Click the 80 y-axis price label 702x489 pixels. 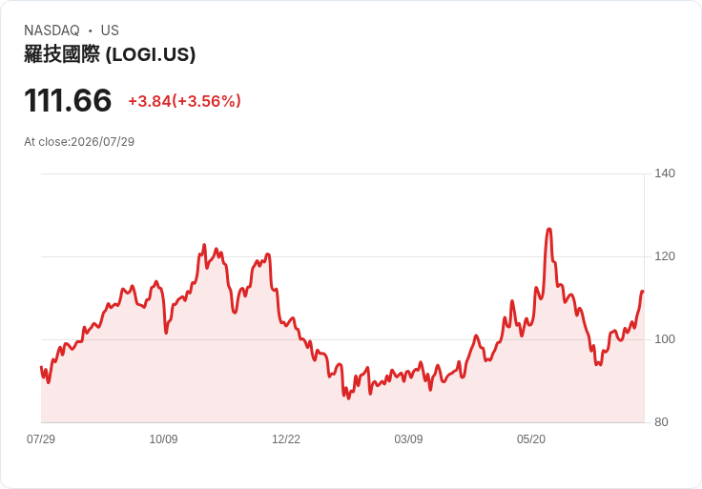[661, 422]
